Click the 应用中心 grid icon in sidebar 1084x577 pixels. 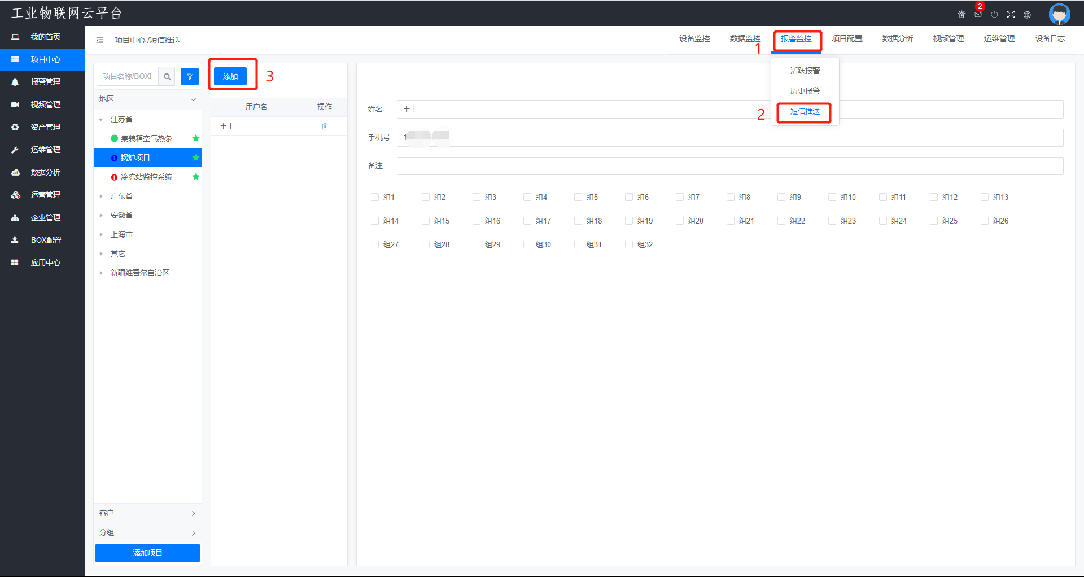pyautogui.click(x=15, y=263)
